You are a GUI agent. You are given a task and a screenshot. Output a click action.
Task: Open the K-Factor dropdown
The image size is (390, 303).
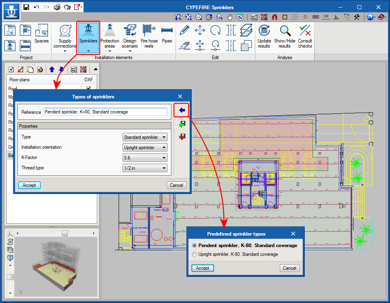click(145, 158)
